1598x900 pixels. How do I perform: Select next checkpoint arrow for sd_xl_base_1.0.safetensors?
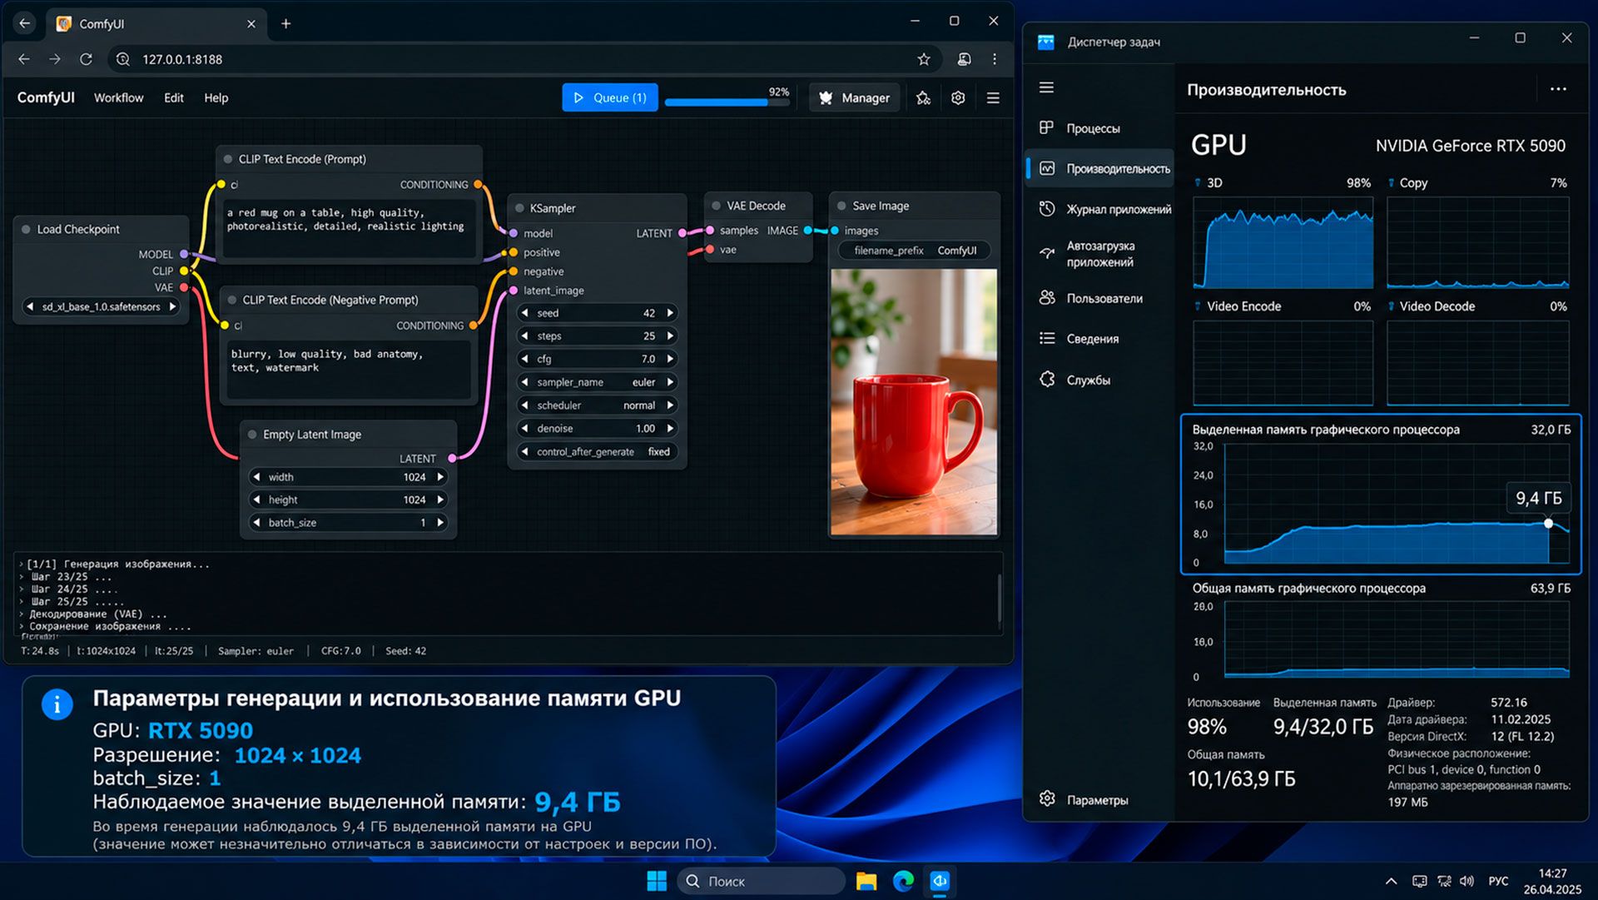point(172,306)
